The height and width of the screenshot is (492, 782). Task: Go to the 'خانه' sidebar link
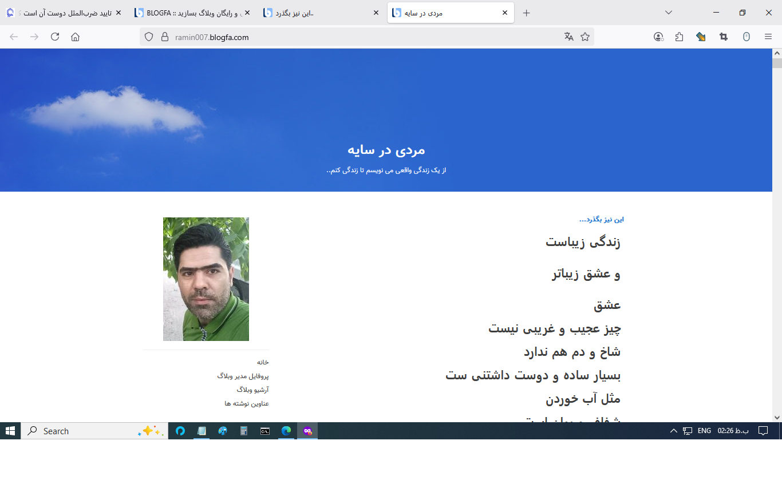click(263, 362)
